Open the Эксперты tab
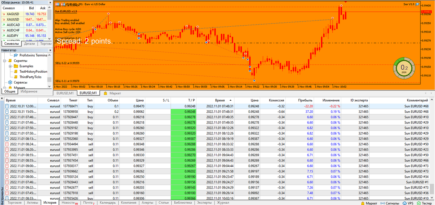 [204, 203]
